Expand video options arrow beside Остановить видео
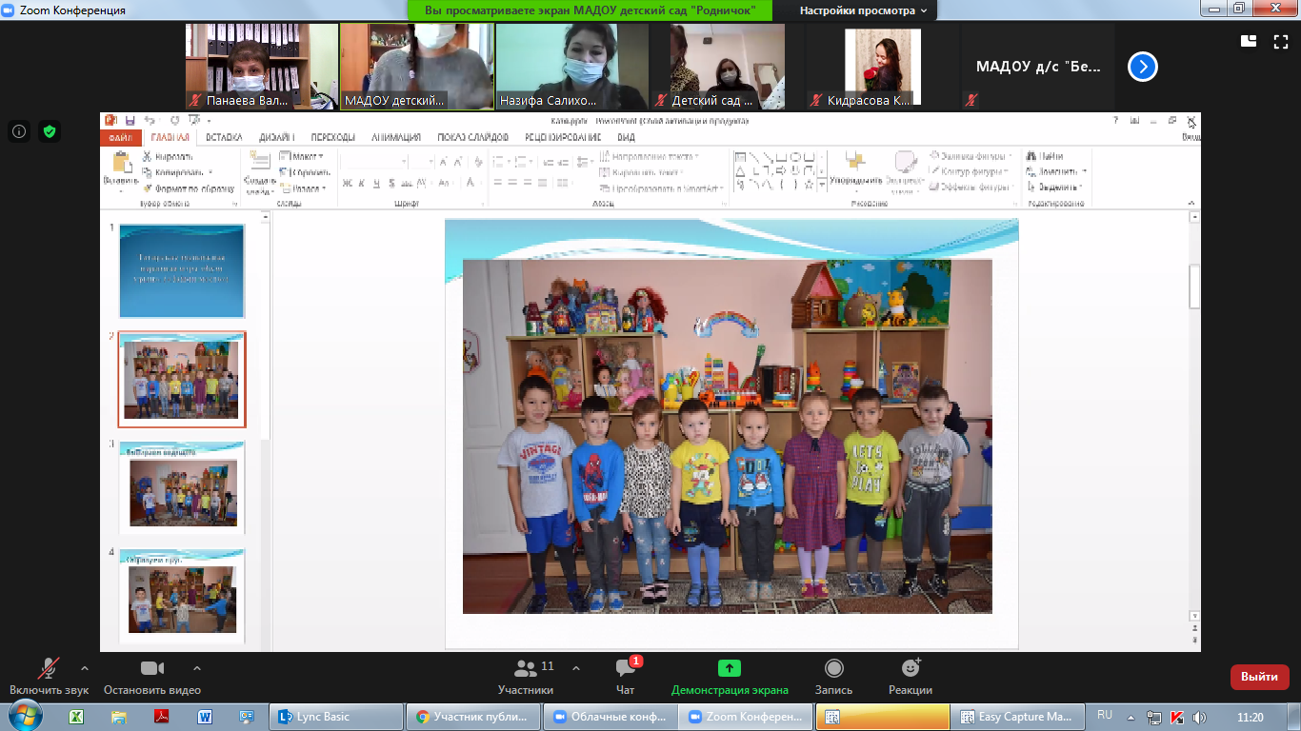The height and width of the screenshot is (731, 1301). pos(197,667)
